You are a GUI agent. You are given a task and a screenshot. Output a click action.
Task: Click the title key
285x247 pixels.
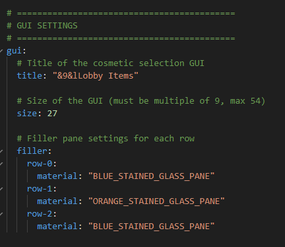tap(30, 76)
